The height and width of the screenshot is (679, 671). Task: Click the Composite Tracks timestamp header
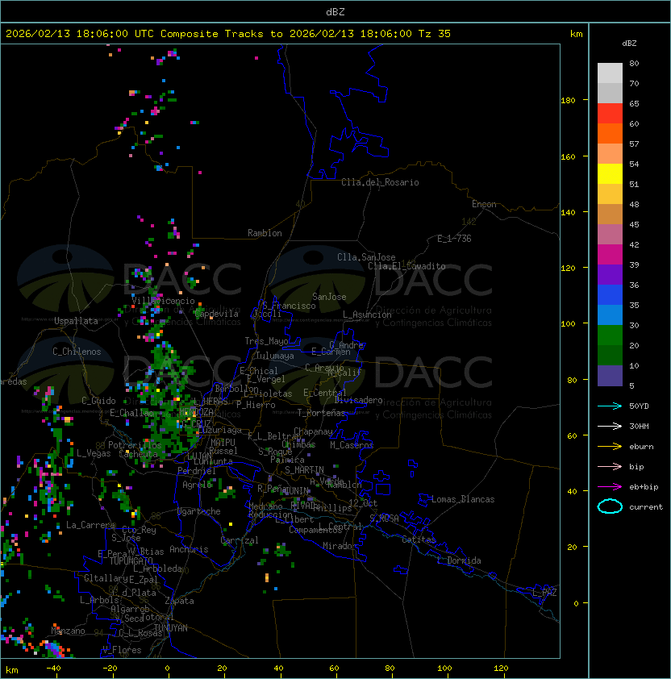[x=228, y=34]
